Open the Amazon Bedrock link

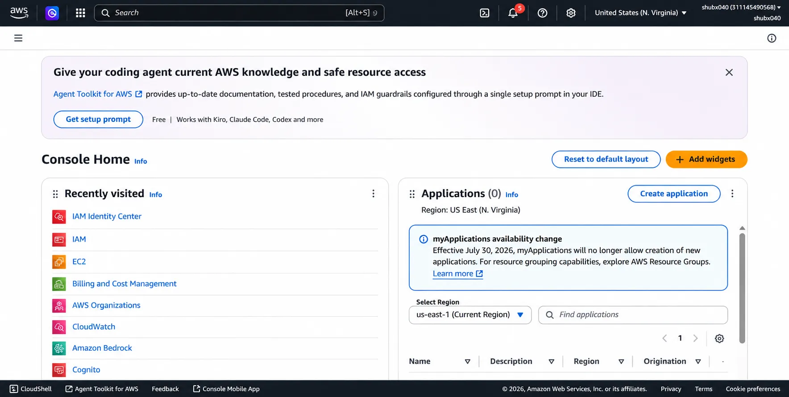pos(102,348)
